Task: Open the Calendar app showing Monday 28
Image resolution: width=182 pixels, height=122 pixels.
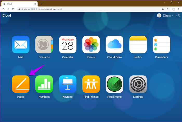Action: (x=68, y=44)
